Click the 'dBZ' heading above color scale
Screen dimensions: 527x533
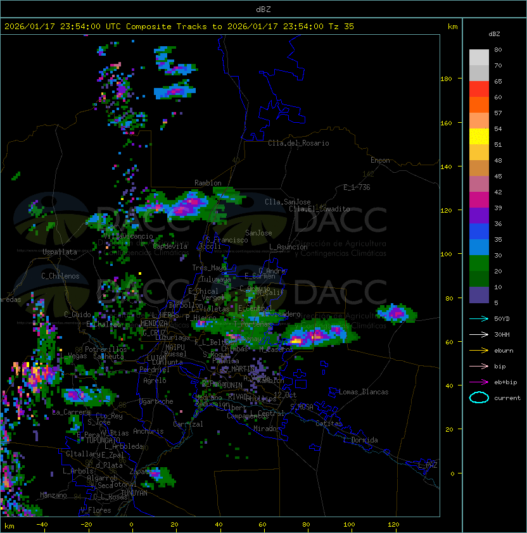pyautogui.click(x=494, y=34)
